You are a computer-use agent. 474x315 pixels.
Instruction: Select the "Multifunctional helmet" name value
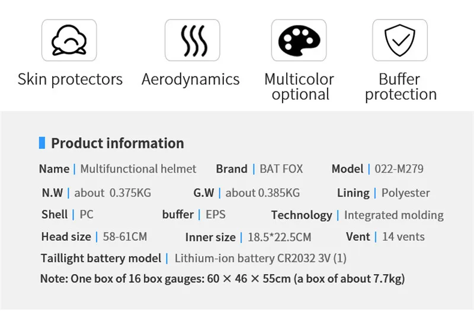pos(138,169)
